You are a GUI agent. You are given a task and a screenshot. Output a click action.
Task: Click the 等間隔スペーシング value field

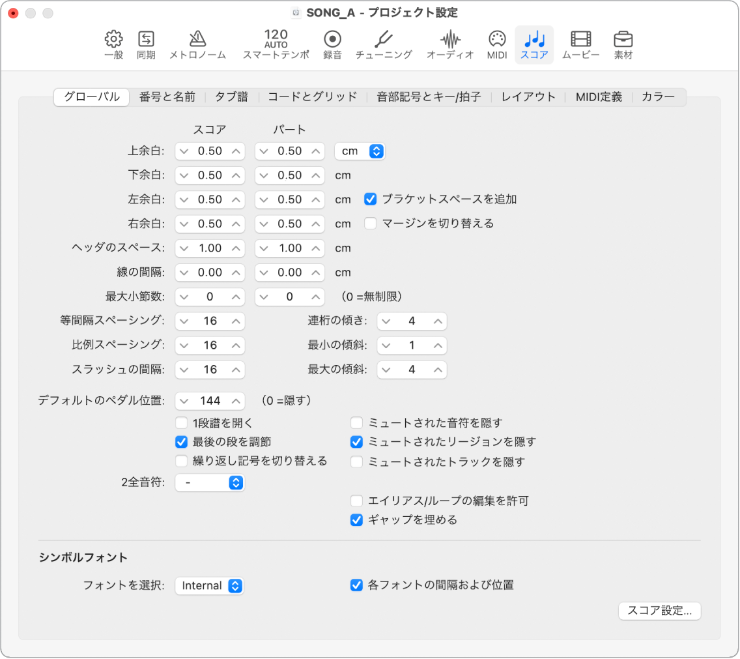210,321
